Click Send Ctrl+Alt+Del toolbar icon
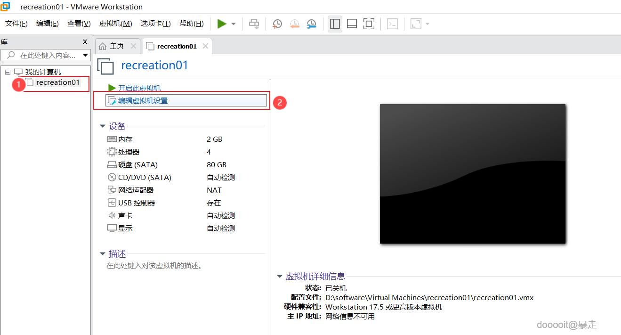 [x=254, y=24]
